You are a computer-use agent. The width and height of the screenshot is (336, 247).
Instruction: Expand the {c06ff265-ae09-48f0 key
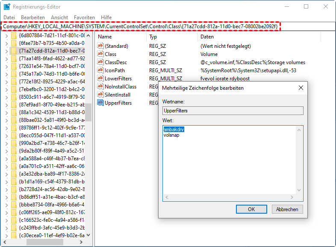pos(6,213)
